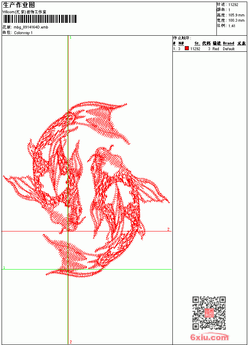Click red marker 2 at bottom of vertical line
248x345 pixels.
tap(71, 342)
